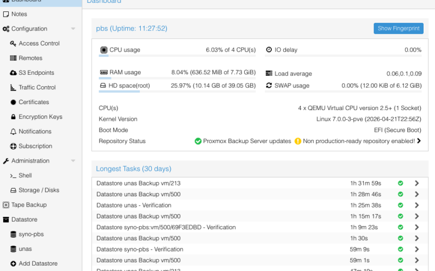
Task: Click the Notifications bell icon
Action: click(x=13, y=131)
